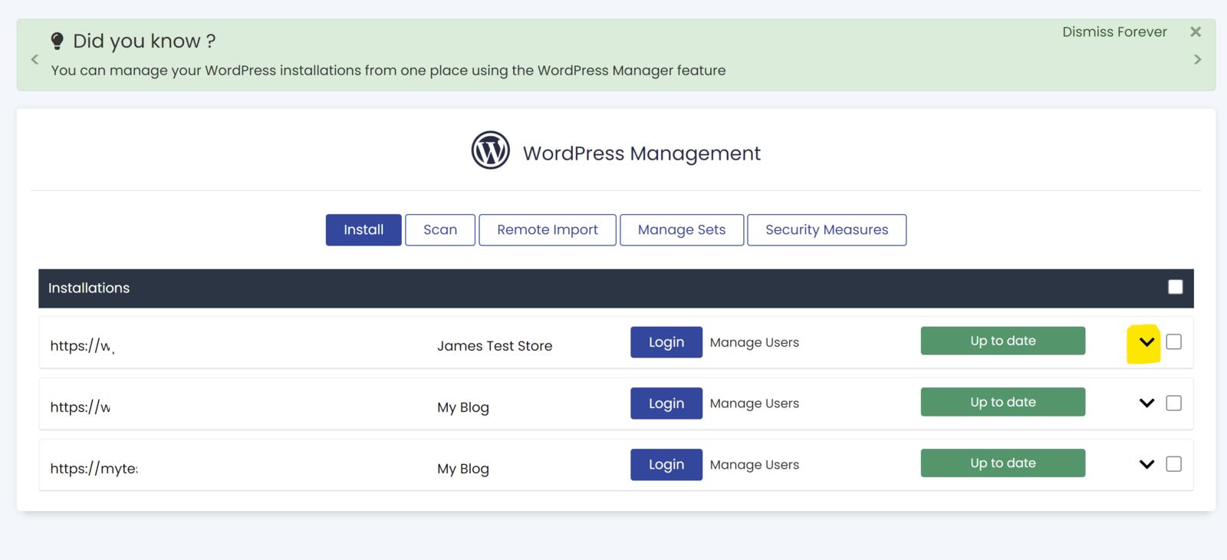The width and height of the screenshot is (1227, 560).
Task: Click Dismiss Forever link
Action: point(1114,32)
